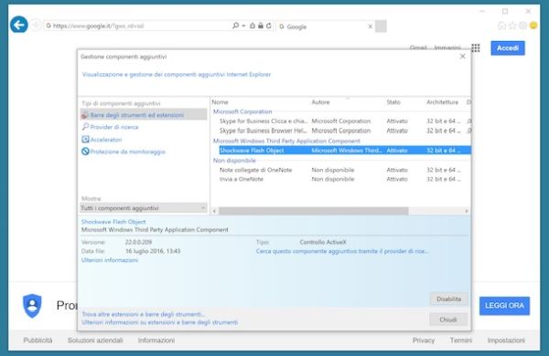Close the Google tab
The image size is (549, 356).
pyautogui.click(x=370, y=26)
